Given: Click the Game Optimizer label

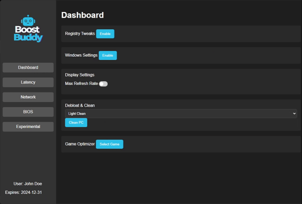Looking at the screenshot, I should point(80,144).
